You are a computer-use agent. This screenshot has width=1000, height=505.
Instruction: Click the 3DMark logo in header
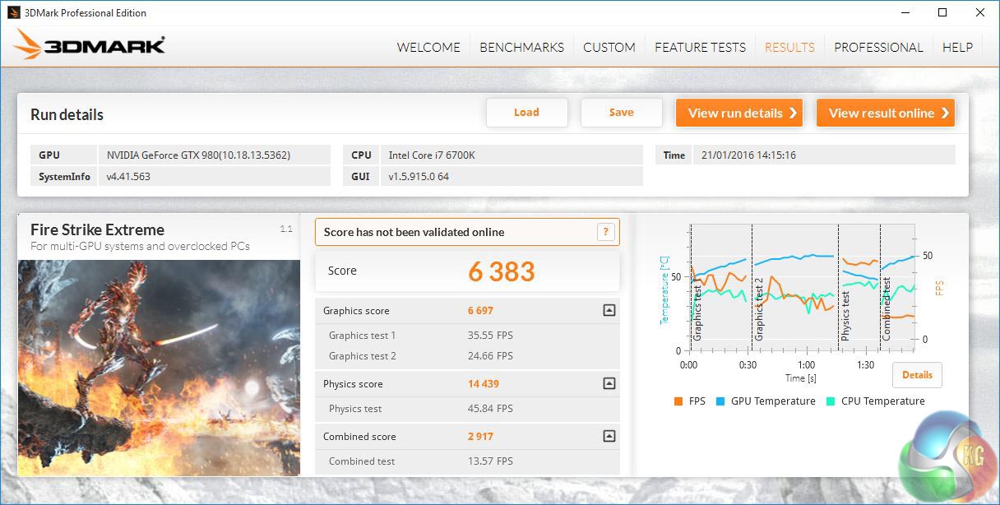[x=90, y=44]
